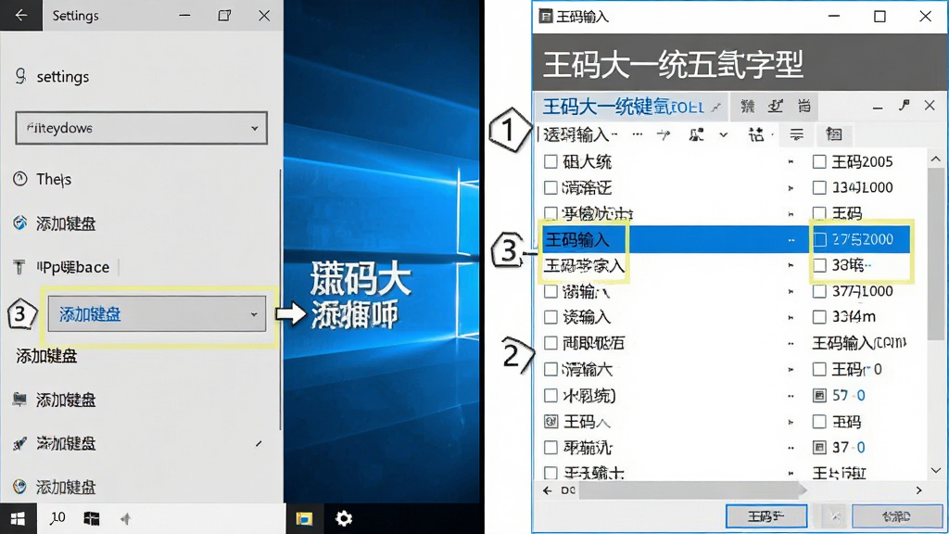Click the small X button in the bottom bar
This screenshot has width=949, height=534.
pos(835,516)
